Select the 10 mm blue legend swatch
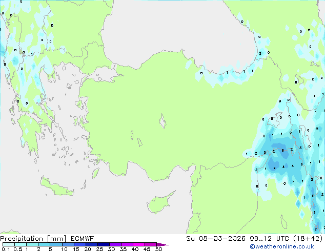 point(68,244)
